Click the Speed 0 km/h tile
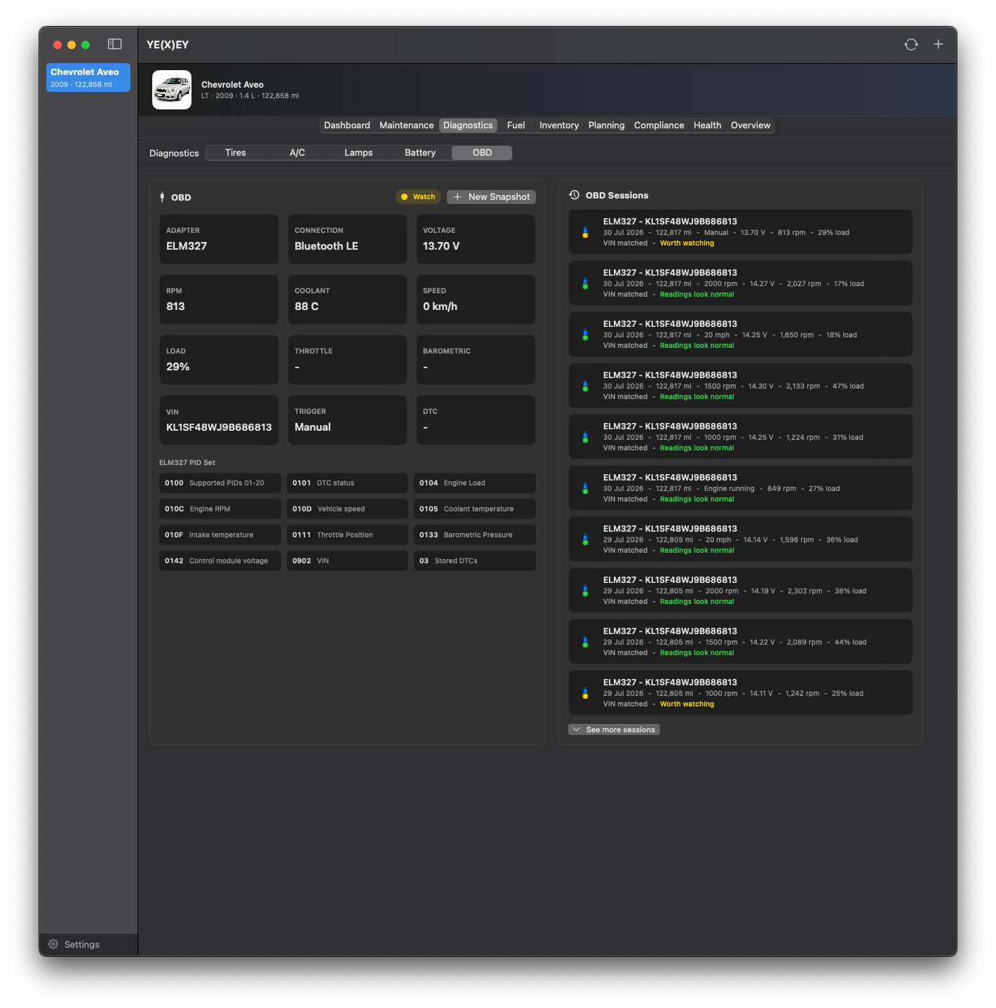 point(476,300)
